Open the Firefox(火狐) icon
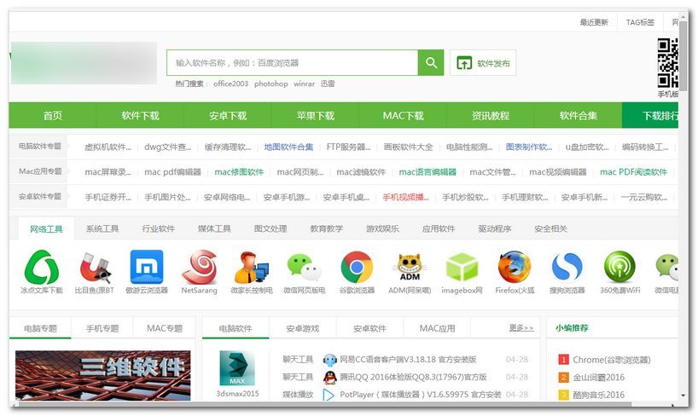The height and width of the screenshot is (416, 698). [515, 267]
